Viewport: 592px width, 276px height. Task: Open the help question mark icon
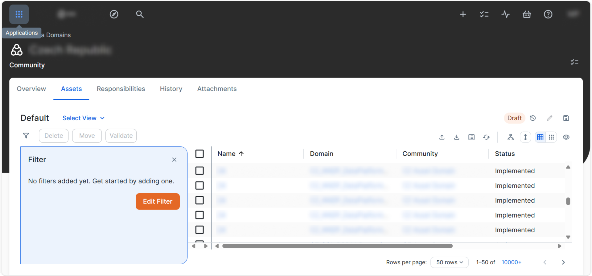548,14
